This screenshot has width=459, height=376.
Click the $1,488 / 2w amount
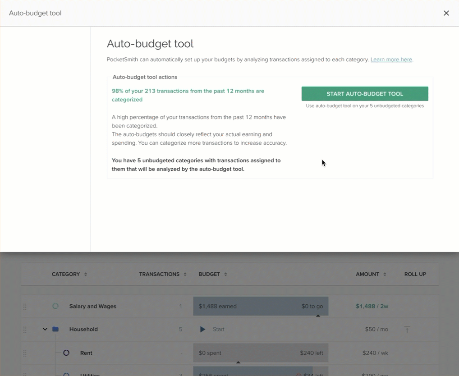click(372, 307)
